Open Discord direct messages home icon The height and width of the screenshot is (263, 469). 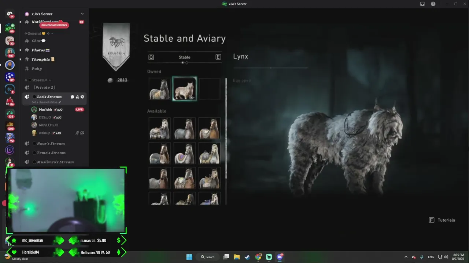tap(10, 14)
